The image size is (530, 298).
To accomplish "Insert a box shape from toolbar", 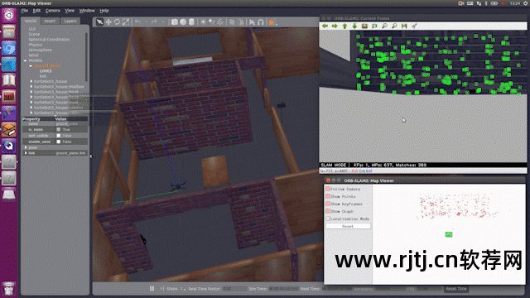I will 175,22.
